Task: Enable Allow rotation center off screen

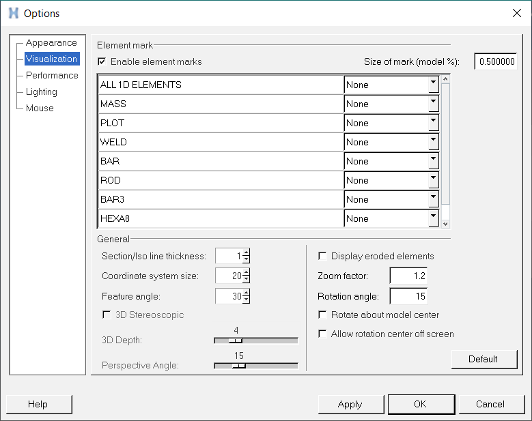Action: pyautogui.click(x=322, y=334)
